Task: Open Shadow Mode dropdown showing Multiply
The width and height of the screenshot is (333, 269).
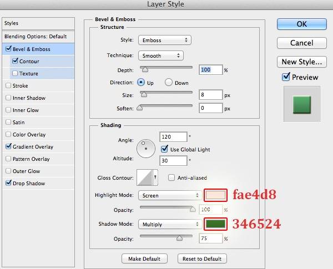Action: point(170,224)
